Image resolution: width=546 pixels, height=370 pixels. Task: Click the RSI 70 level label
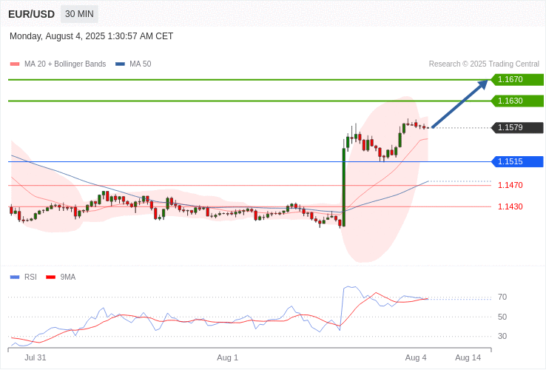[x=502, y=297]
